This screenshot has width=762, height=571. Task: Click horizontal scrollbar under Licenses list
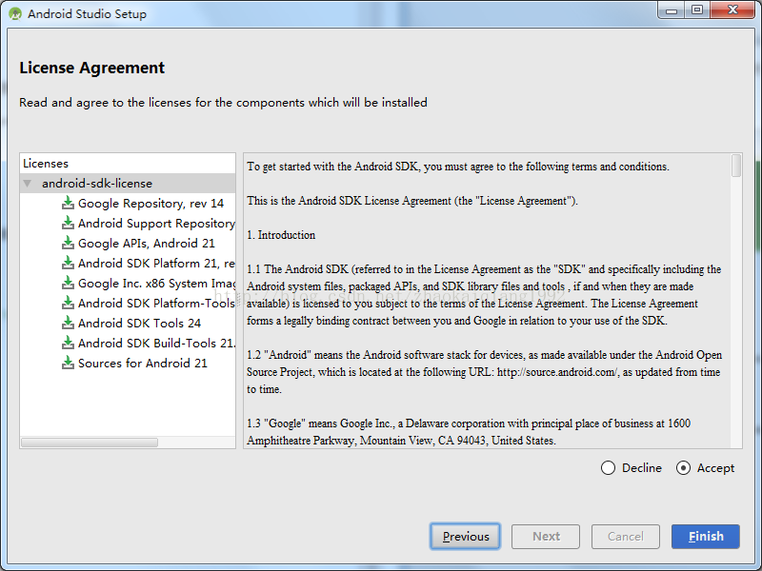tap(90, 443)
